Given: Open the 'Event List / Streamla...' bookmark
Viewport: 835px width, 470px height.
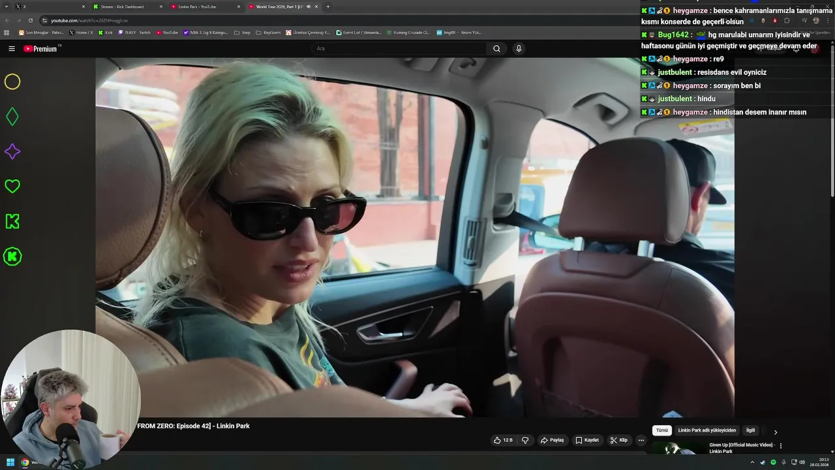Looking at the screenshot, I should pyautogui.click(x=359, y=33).
